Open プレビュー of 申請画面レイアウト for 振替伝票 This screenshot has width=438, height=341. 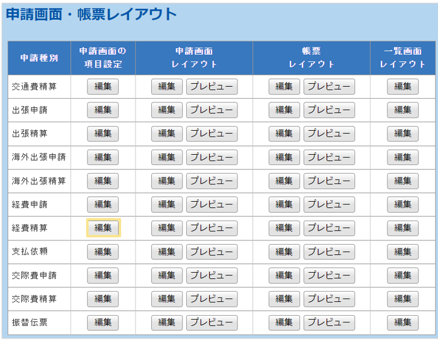(211, 322)
